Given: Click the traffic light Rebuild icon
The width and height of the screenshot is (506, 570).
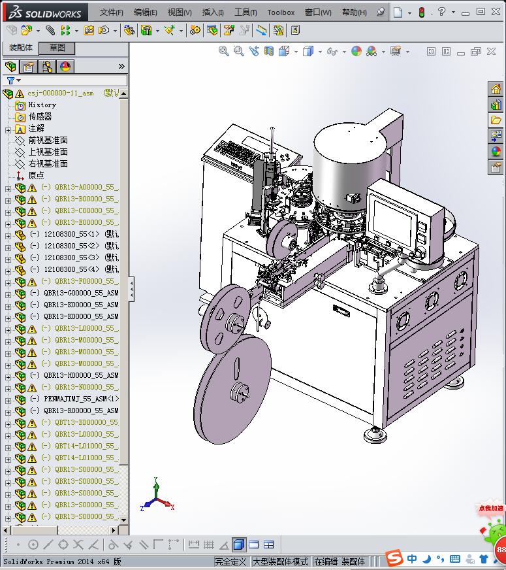Looking at the screenshot, I should [x=422, y=12].
